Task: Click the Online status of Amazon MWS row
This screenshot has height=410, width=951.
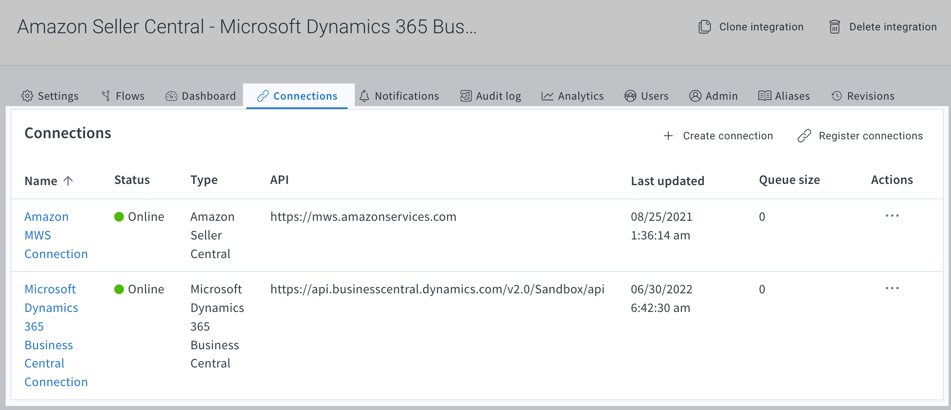Action: pos(139,217)
